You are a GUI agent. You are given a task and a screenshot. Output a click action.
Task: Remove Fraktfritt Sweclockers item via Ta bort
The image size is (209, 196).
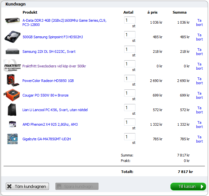tap(199, 66)
